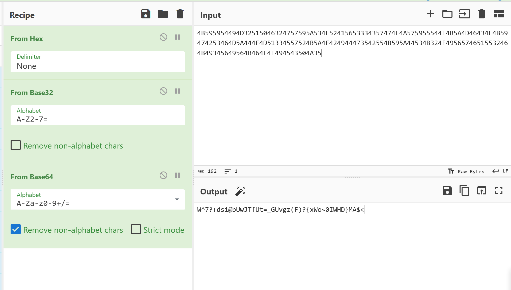Click the save recipe icon
Screen dimensions: 511x290
pos(146,14)
